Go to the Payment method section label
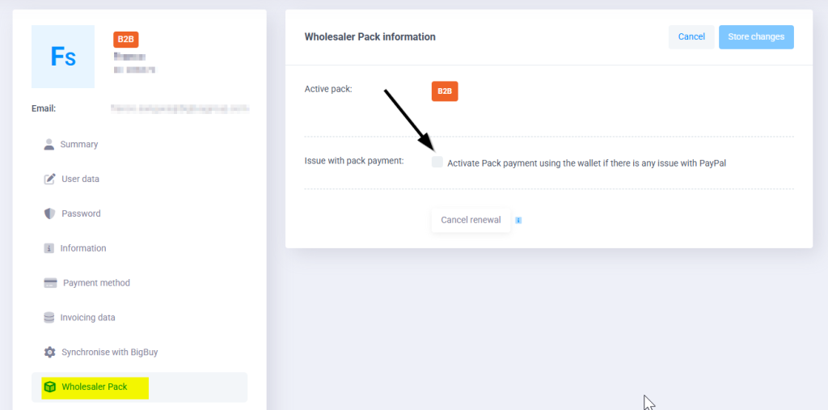This screenshot has width=828, height=410. click(96, 283)
